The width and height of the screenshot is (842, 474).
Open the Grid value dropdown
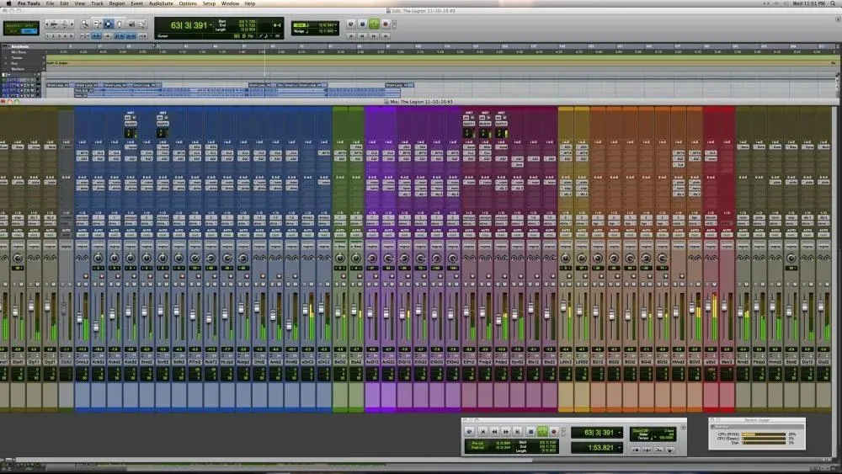(x=334, y=24)
